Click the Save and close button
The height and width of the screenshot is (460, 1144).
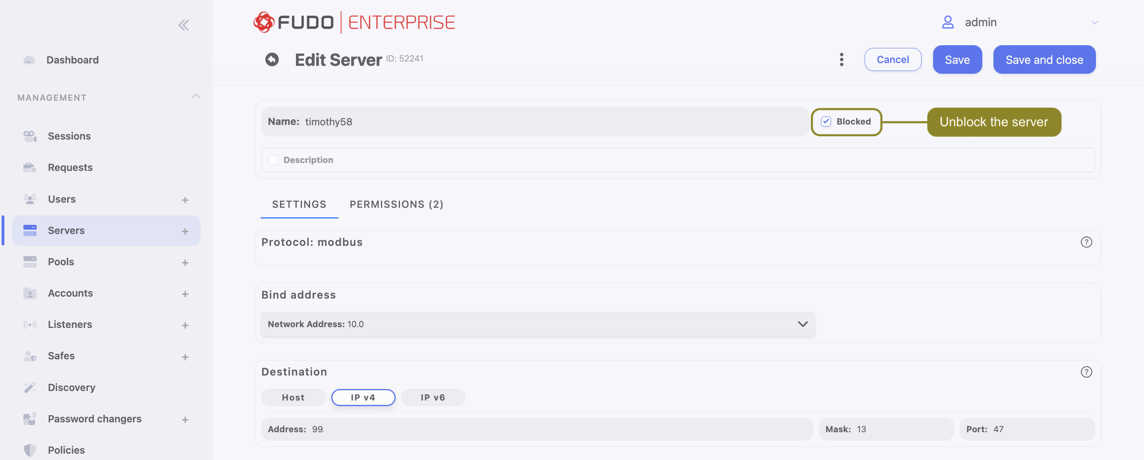1044,59
